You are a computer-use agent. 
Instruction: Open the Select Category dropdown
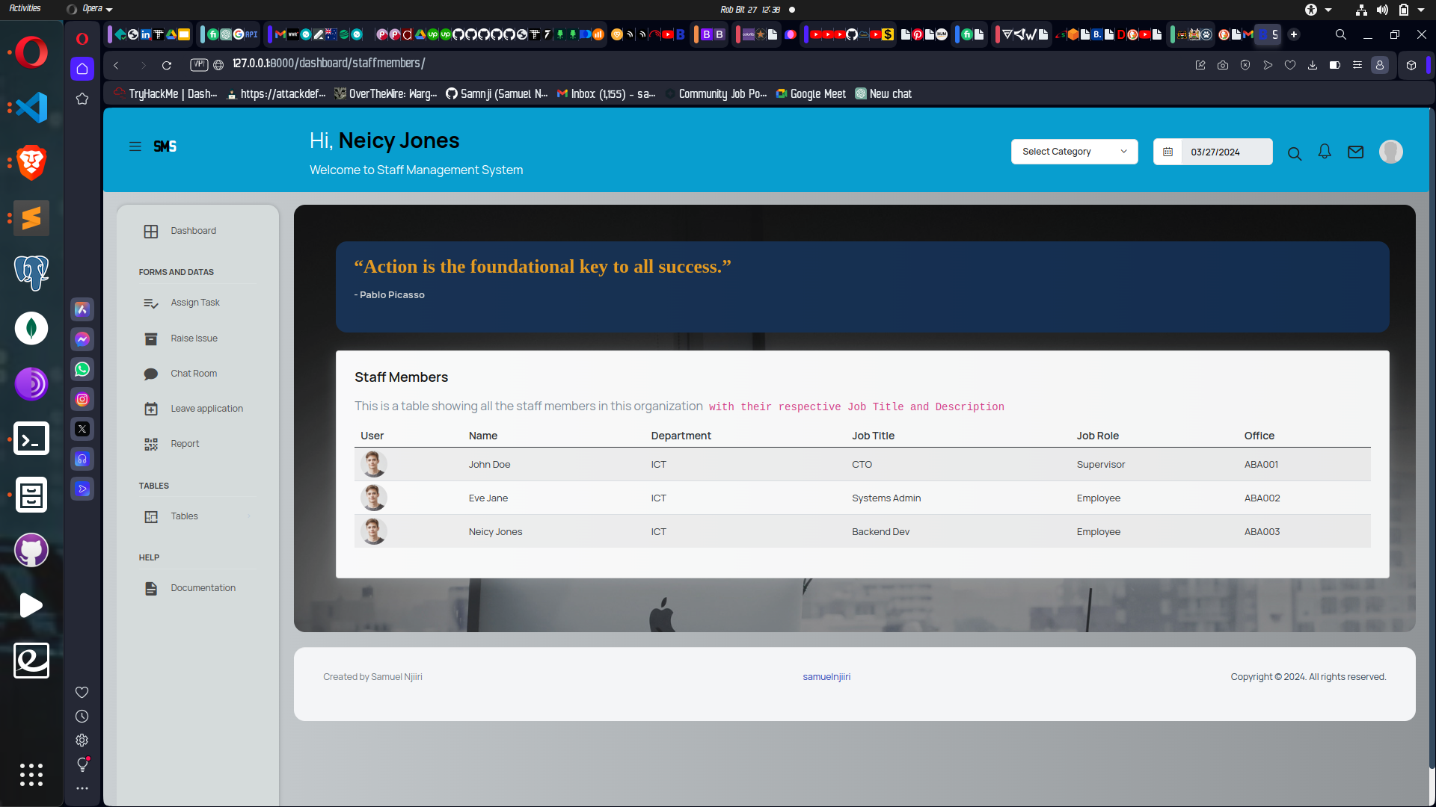pyautogui.click(x=1074, y=152)
